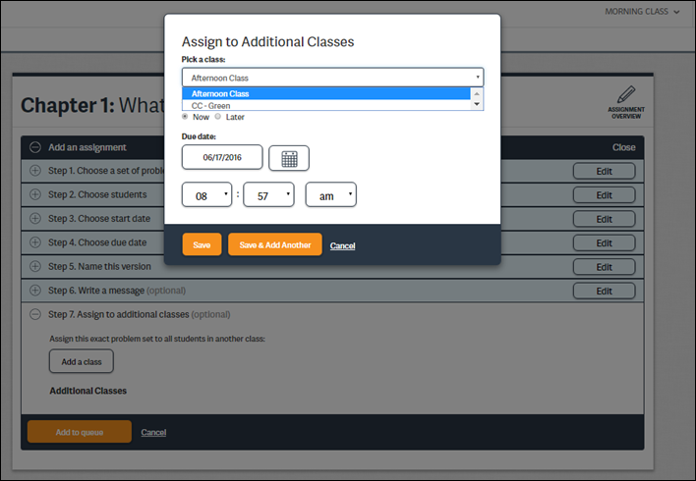Expand Step 5 Name this version icon

coord(35,267)
